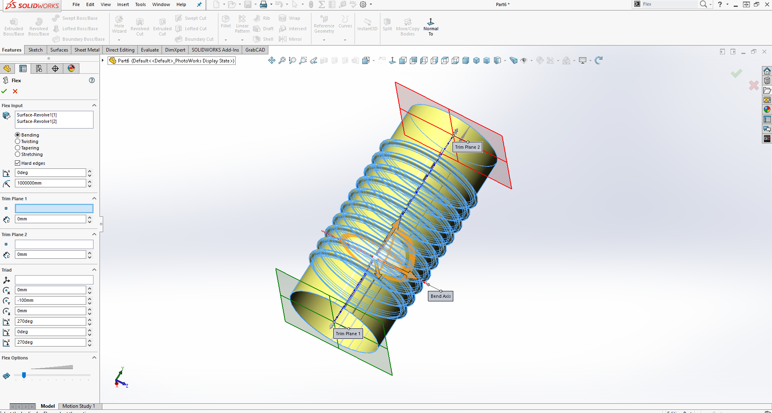This screenshot has height=413, width=772.
Task: Select the Twisting radio button
Action: (x=18, y=141)
